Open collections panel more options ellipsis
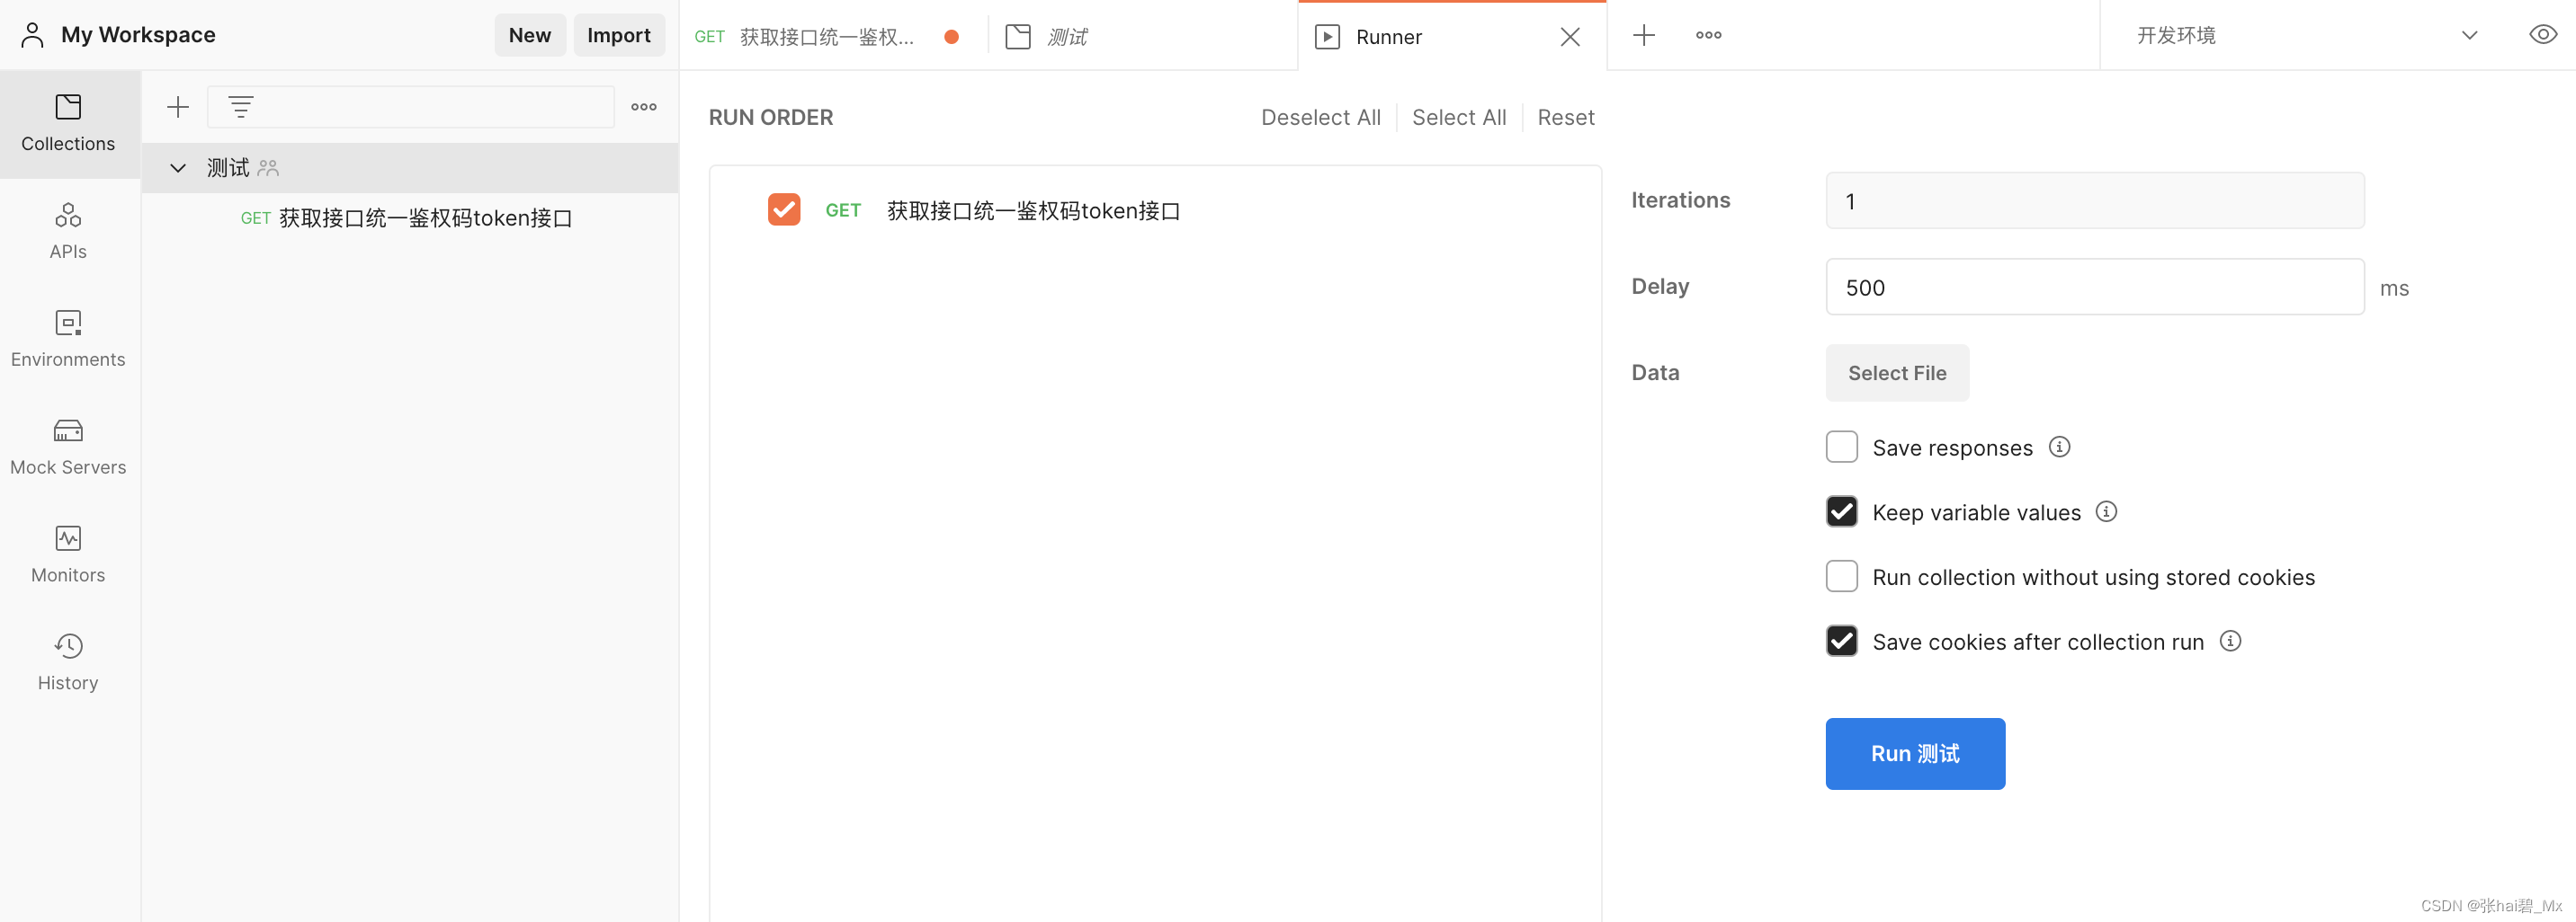2576x922 pixels. [x=644, y=107]
